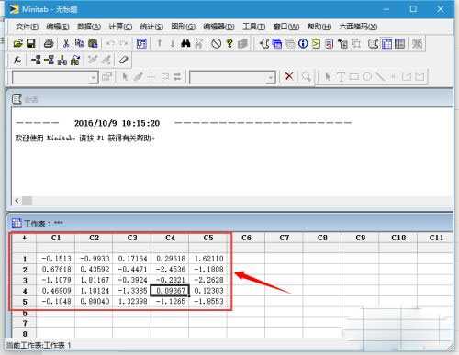Open the 窗口(W) menu
This screenshot has width=459, height=355.
click(x=286, y=27)
